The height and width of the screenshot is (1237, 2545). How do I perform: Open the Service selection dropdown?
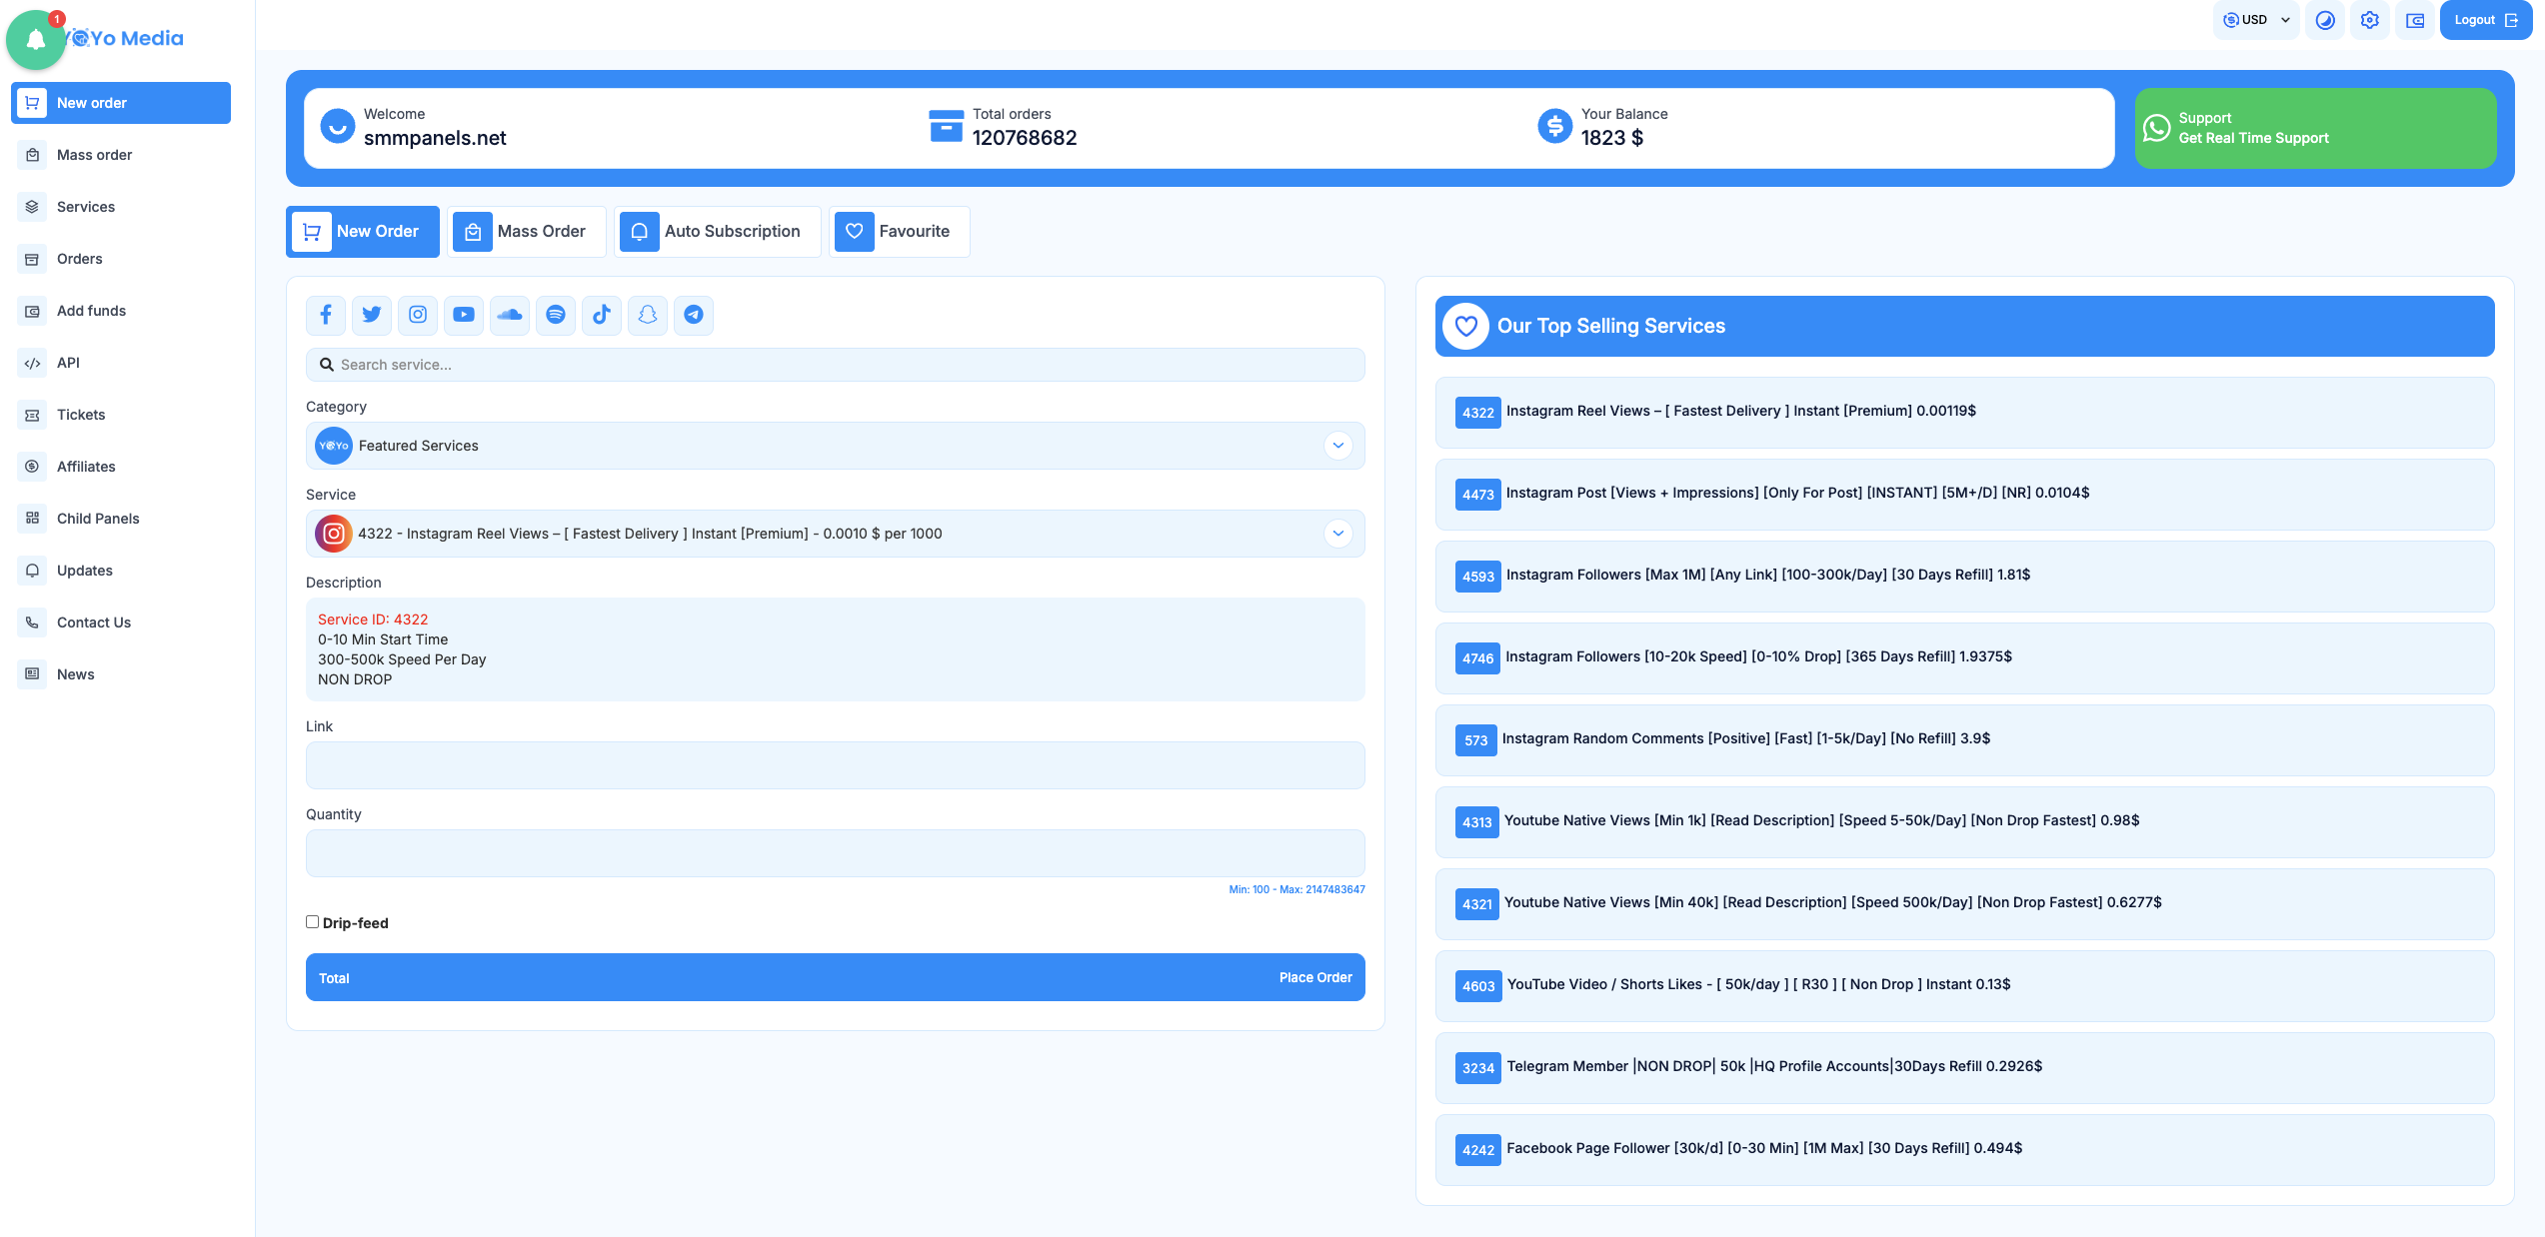pos(835,534)
